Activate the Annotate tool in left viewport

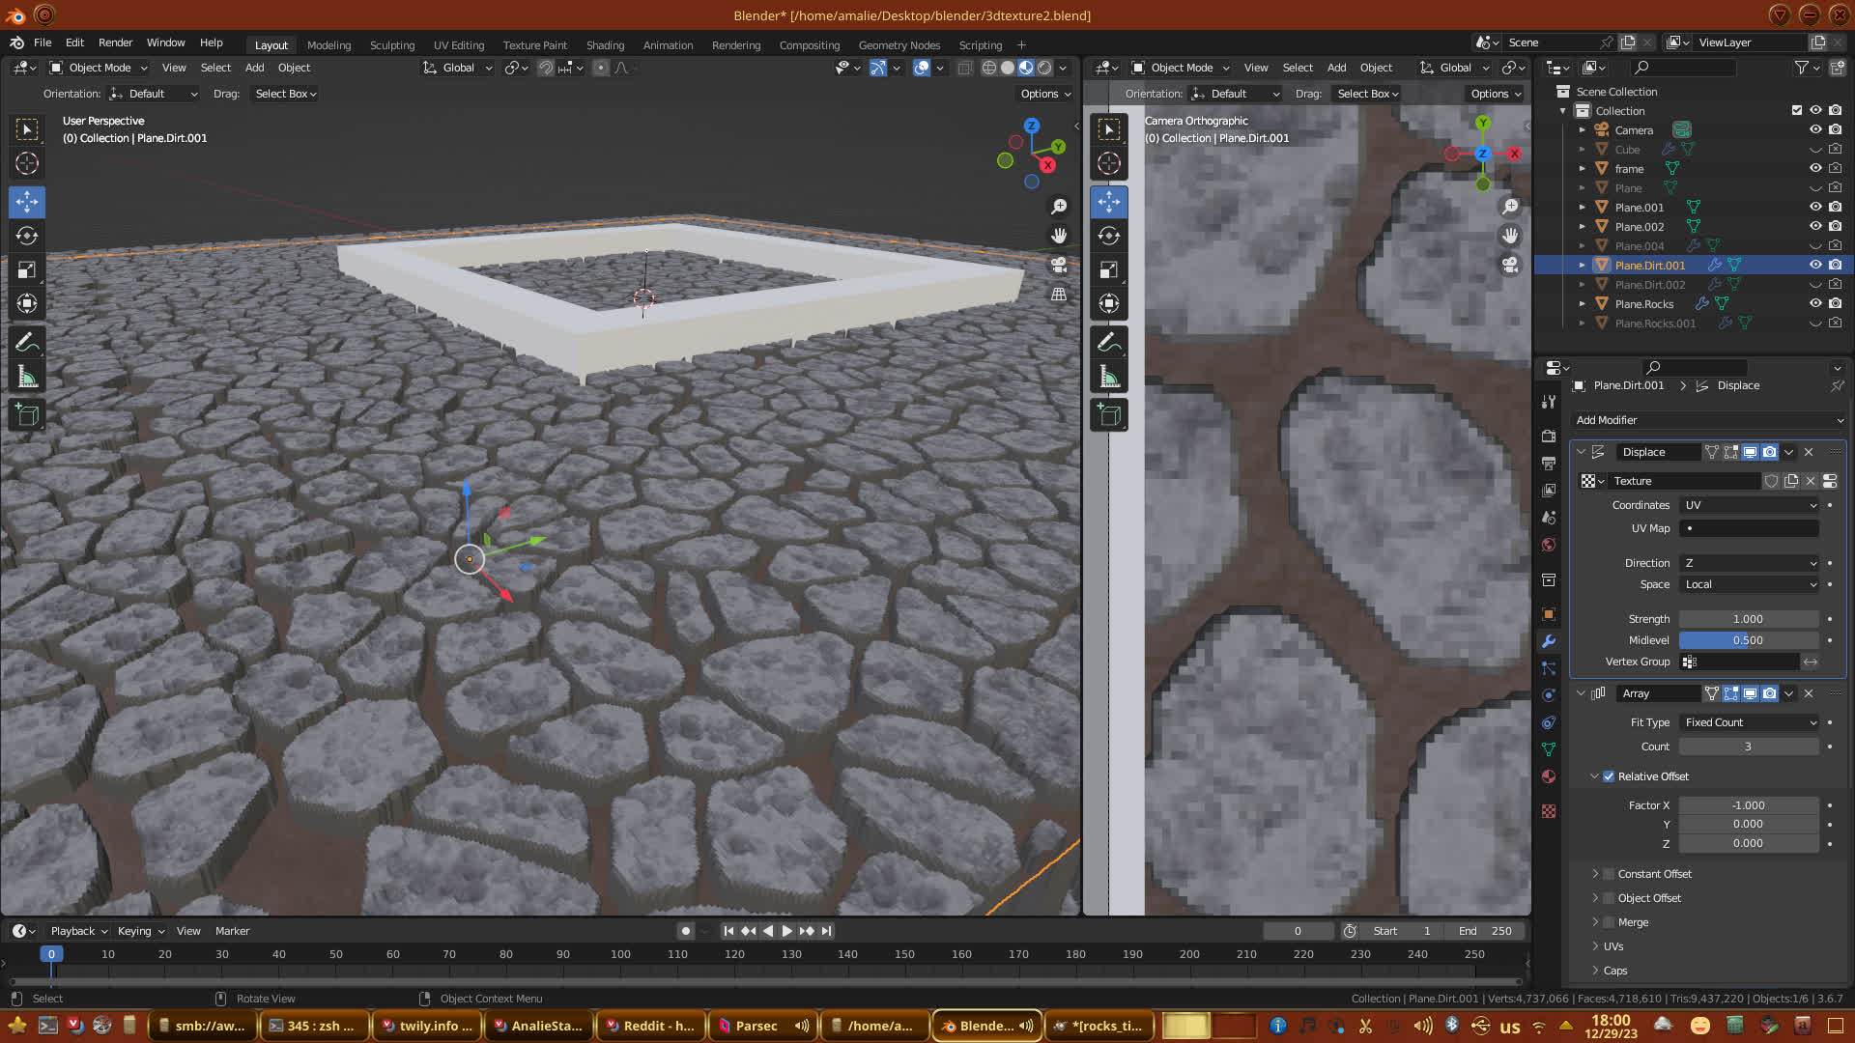[27, 342]
